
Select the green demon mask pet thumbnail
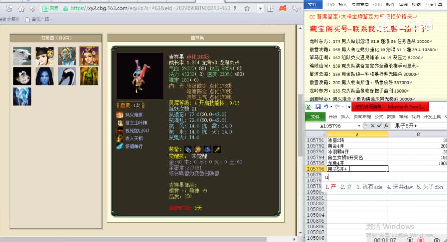pos(89,76)
